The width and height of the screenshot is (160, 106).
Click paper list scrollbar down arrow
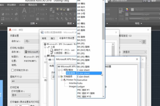[x=103, y=96]
